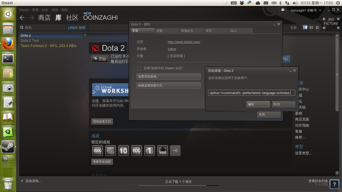The width and height of the screenshot is (342, 192).
Task: Open the mail messaging indicator
Action: (266, 3)
